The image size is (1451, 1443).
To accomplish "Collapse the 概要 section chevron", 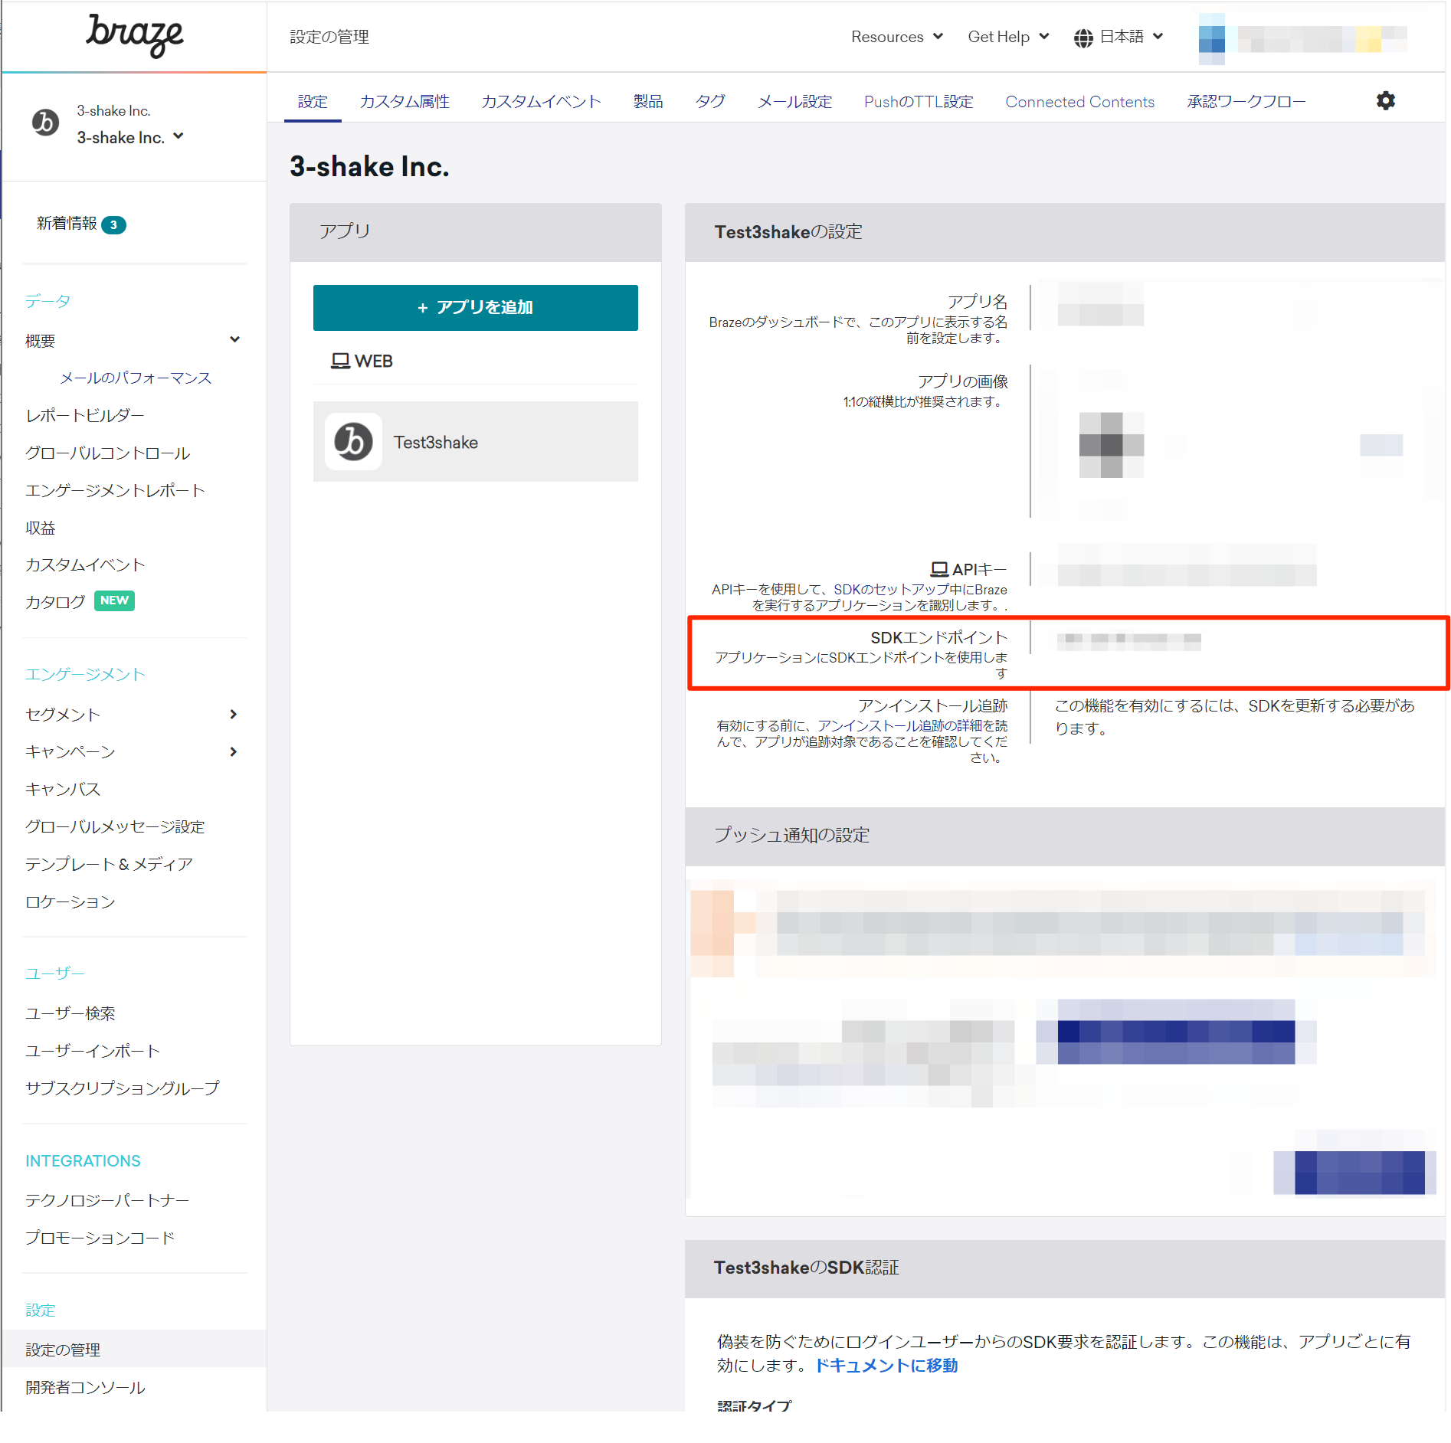I will pos(234,339).
